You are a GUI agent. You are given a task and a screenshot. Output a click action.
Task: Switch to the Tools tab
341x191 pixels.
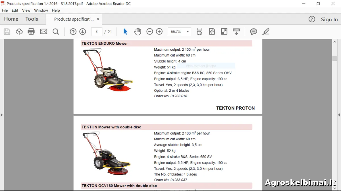[32, 19]
